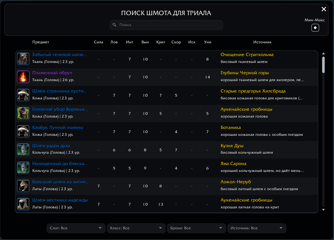
Task: Open the Начищенный до блеска item link
Action: [60, 164]
